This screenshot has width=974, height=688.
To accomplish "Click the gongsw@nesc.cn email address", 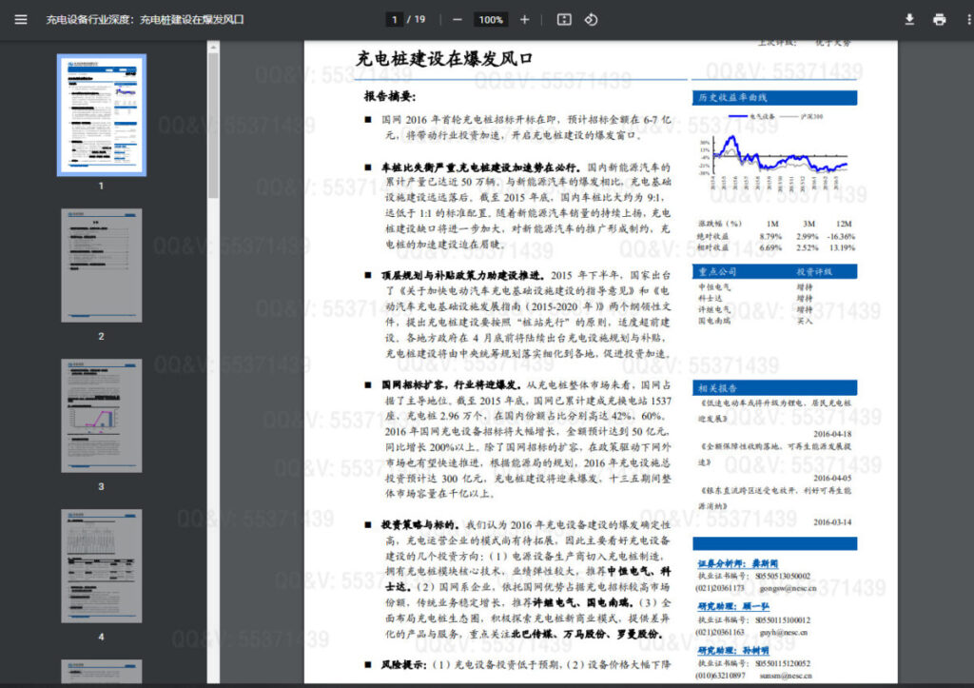I will click(x=788, y=588).
